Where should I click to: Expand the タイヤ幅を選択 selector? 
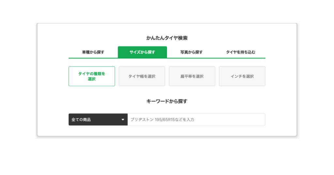(x=142, y=76)
